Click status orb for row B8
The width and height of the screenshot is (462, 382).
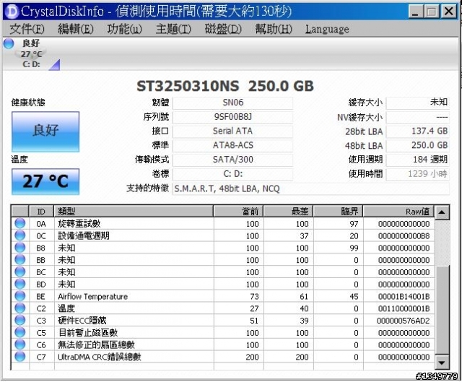(20, 248)
